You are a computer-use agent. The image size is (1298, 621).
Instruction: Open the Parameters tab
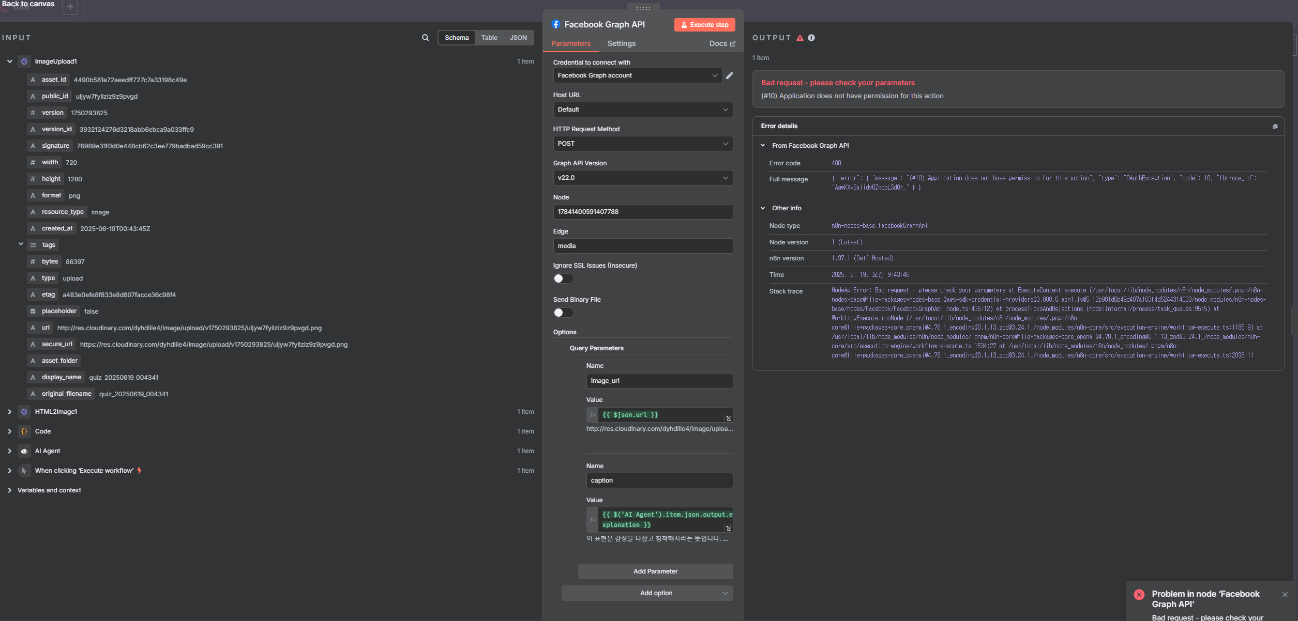point(570,43)
